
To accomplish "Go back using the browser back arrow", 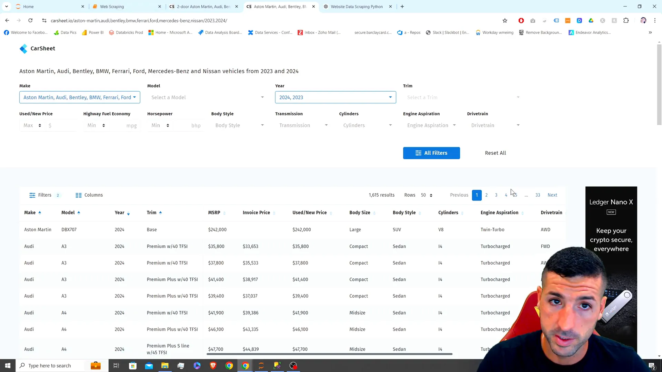I will click(7, 21).
